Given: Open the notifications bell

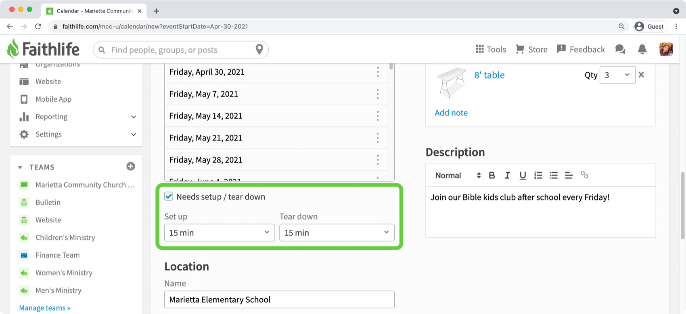Looking at the screenshot, I should click(x=642, y=49).
